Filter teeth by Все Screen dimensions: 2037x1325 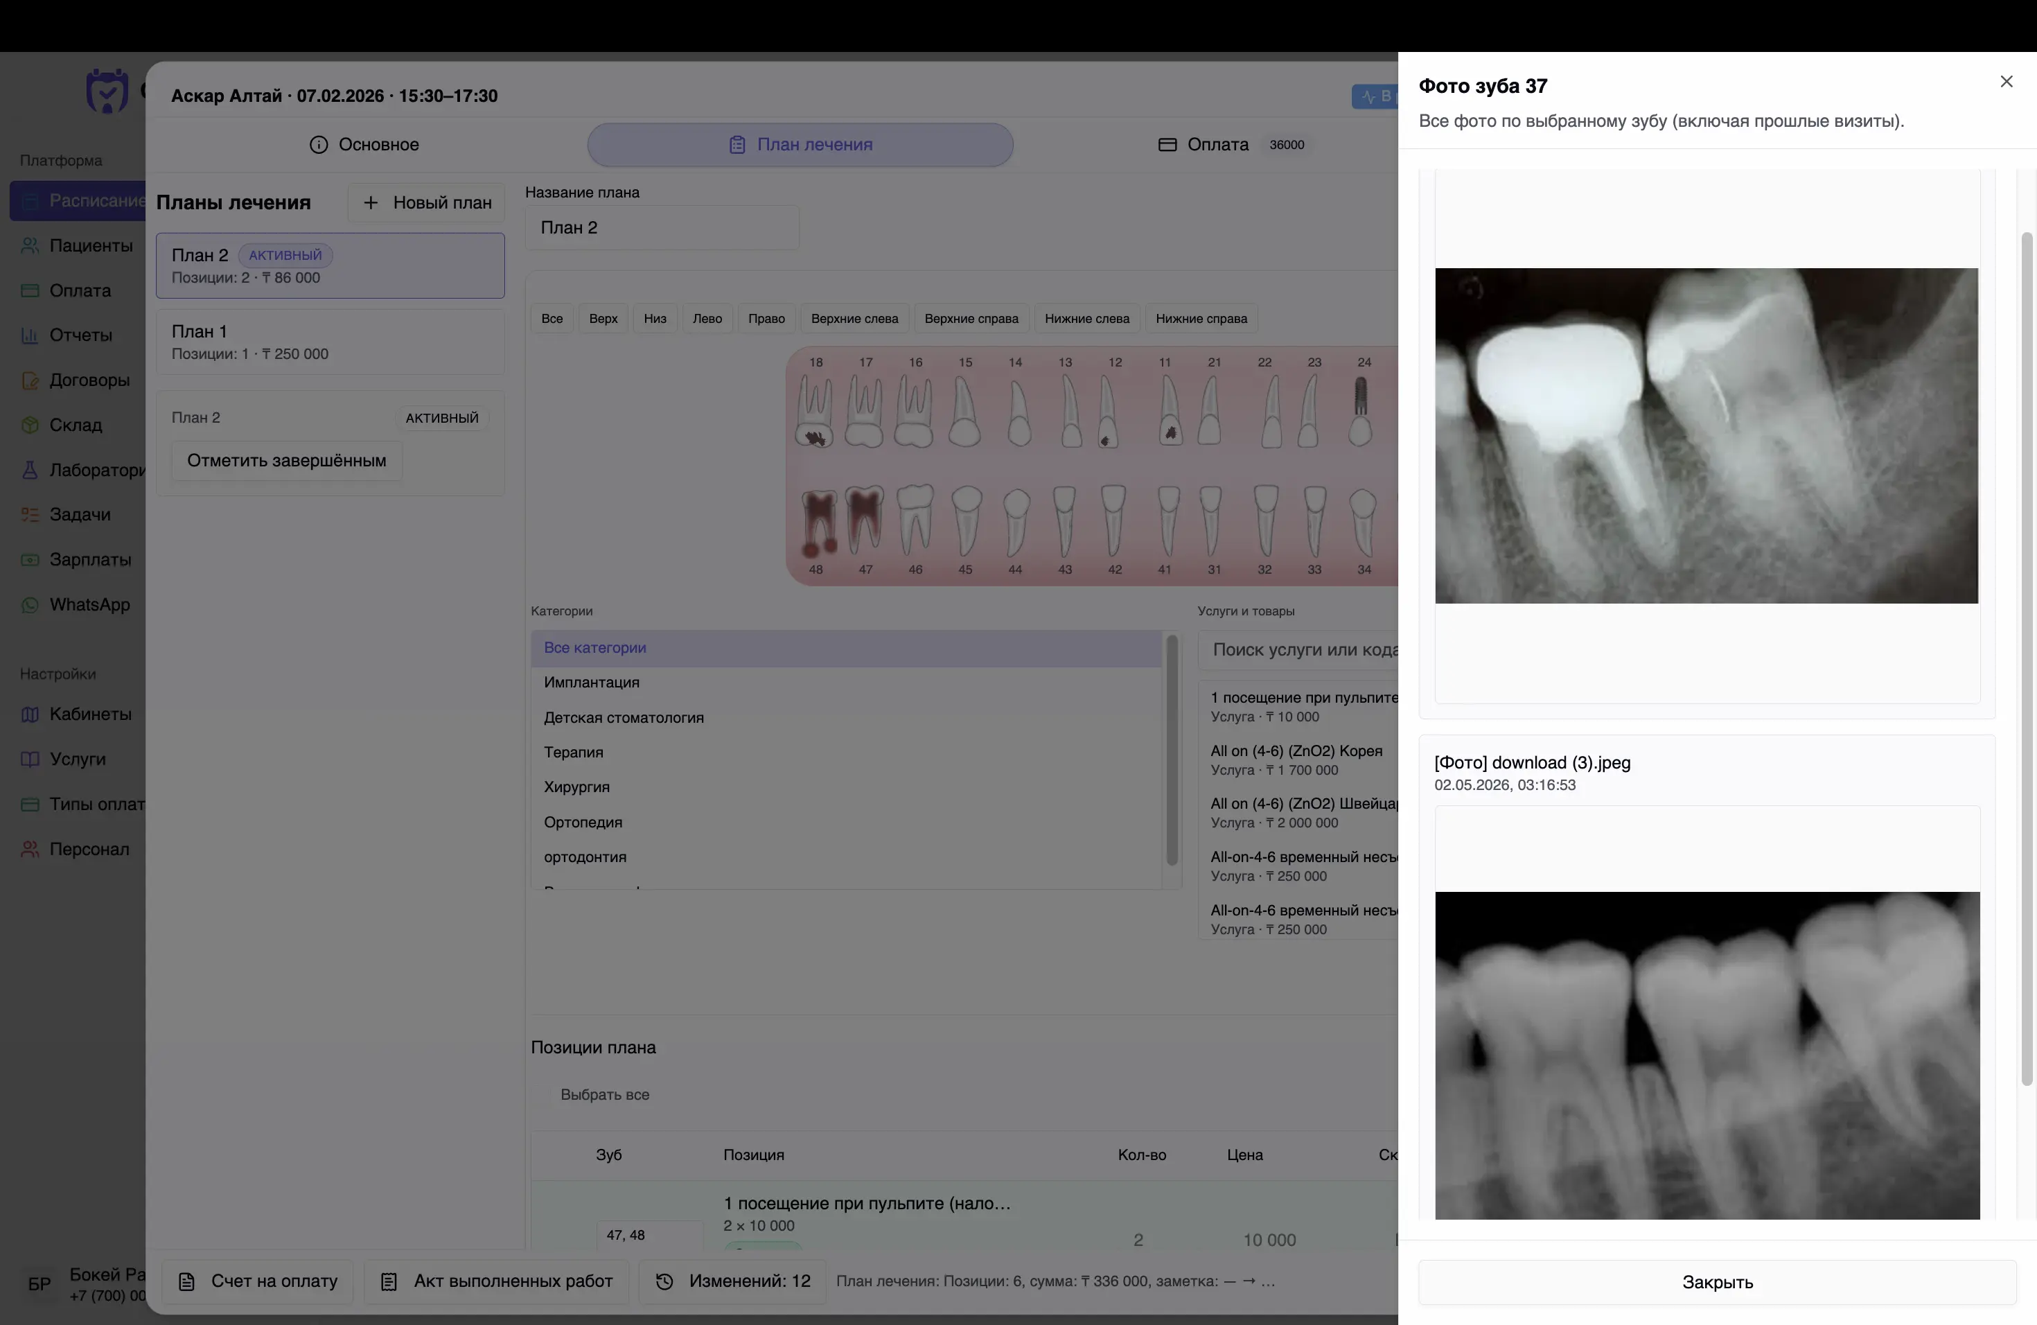coord(552,318)
